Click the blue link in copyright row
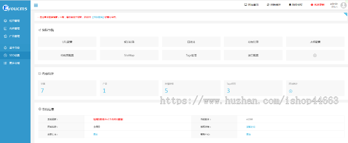The width and height of the screenshot is (348, 143). tap(251, 127)
